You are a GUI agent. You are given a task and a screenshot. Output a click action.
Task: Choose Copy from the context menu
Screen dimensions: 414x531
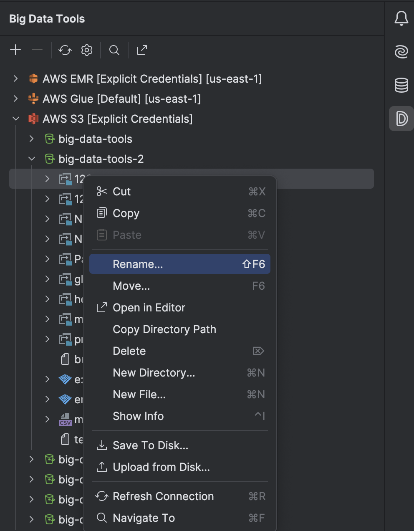tap(180, 213)
